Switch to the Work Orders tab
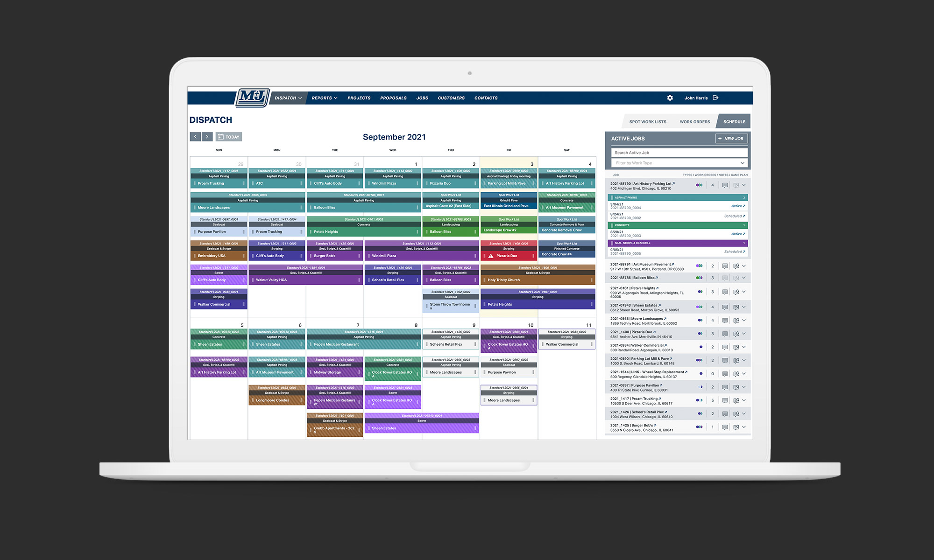This screenshot has width=934, height=560. [x=694, y=122]
